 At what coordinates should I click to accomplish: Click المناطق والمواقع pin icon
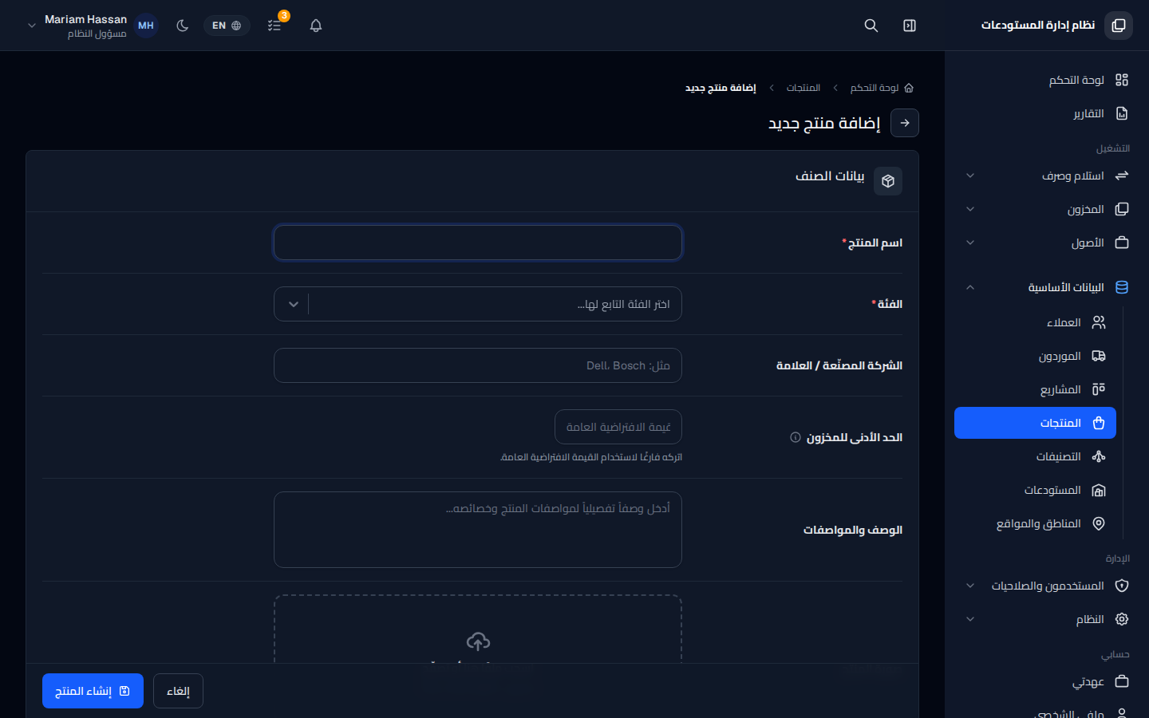pyautogui.click(x=1099, y=523)
